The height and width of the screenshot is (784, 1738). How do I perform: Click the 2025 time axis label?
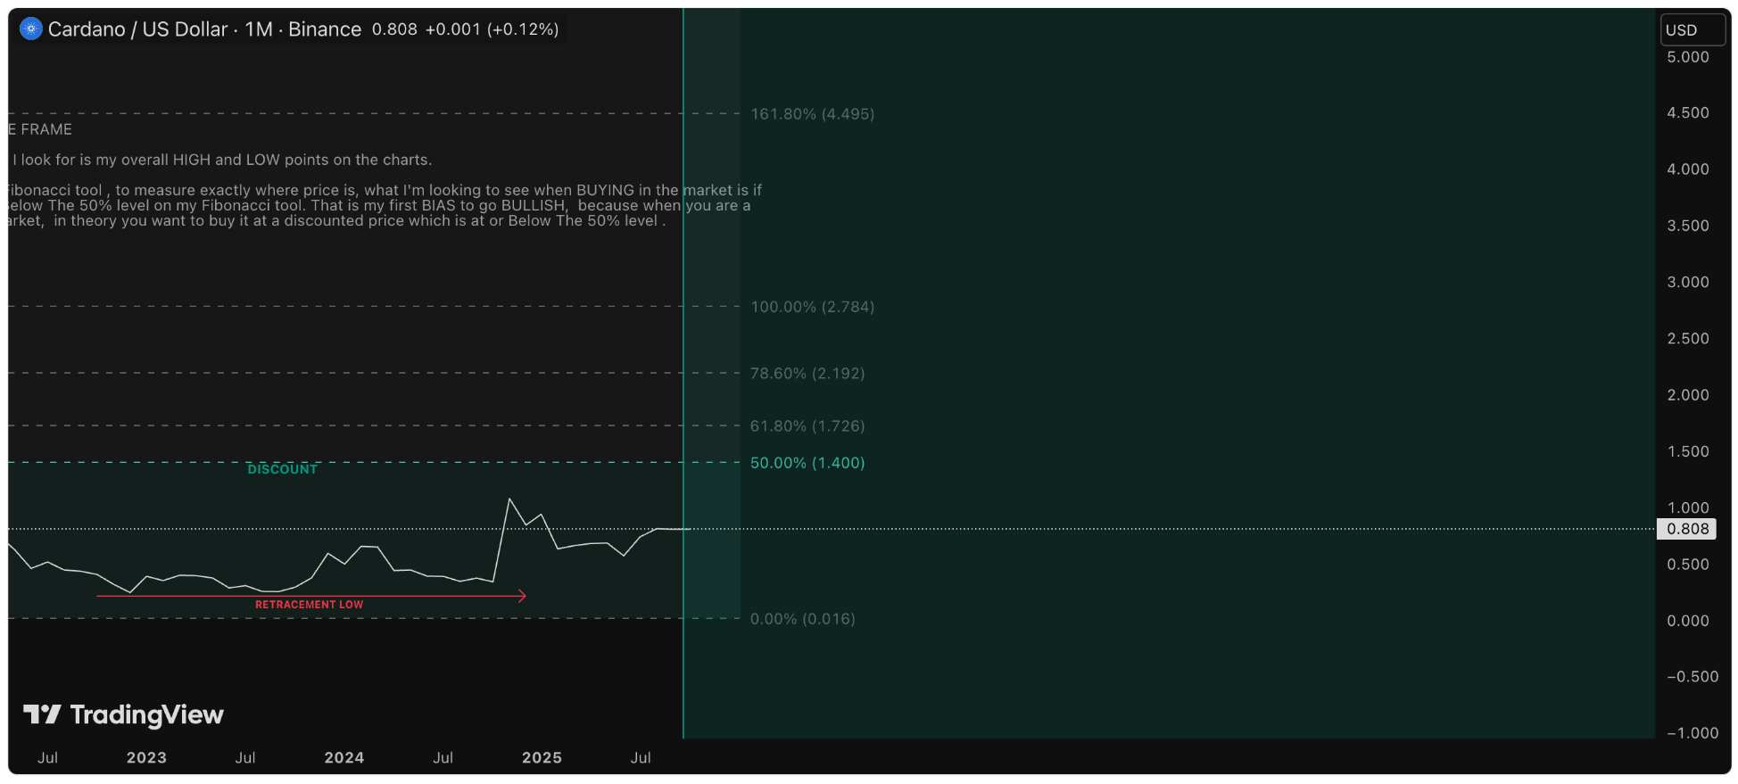pos(542,758)
